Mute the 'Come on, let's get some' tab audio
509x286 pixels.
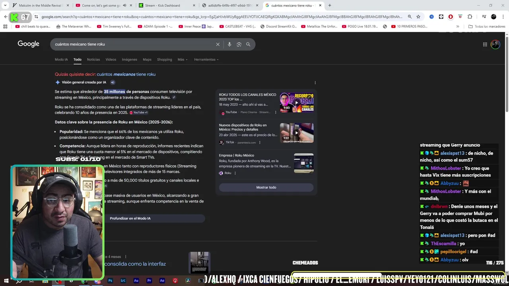click(124, 6)
